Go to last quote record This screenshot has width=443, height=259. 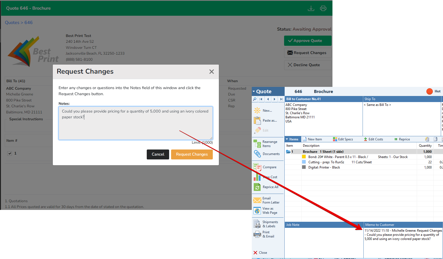[x=281, y=99]
